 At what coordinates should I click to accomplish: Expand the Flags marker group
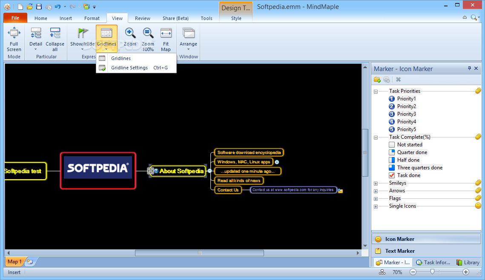376,199
